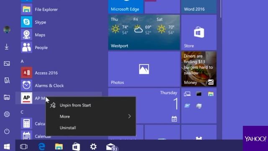Click the Windows Start button
The width and height of the screenshot is (268, 151).
[x=7, y=146]
